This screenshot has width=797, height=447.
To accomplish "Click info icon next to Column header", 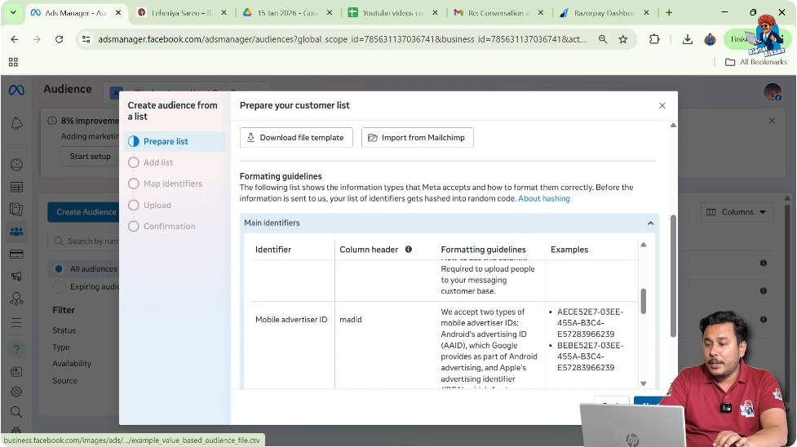I will click(x=408, y=249).
